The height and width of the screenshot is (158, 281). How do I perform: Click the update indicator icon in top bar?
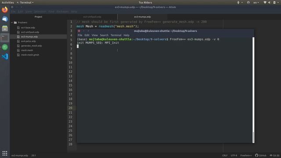click(x=248, y=3)
